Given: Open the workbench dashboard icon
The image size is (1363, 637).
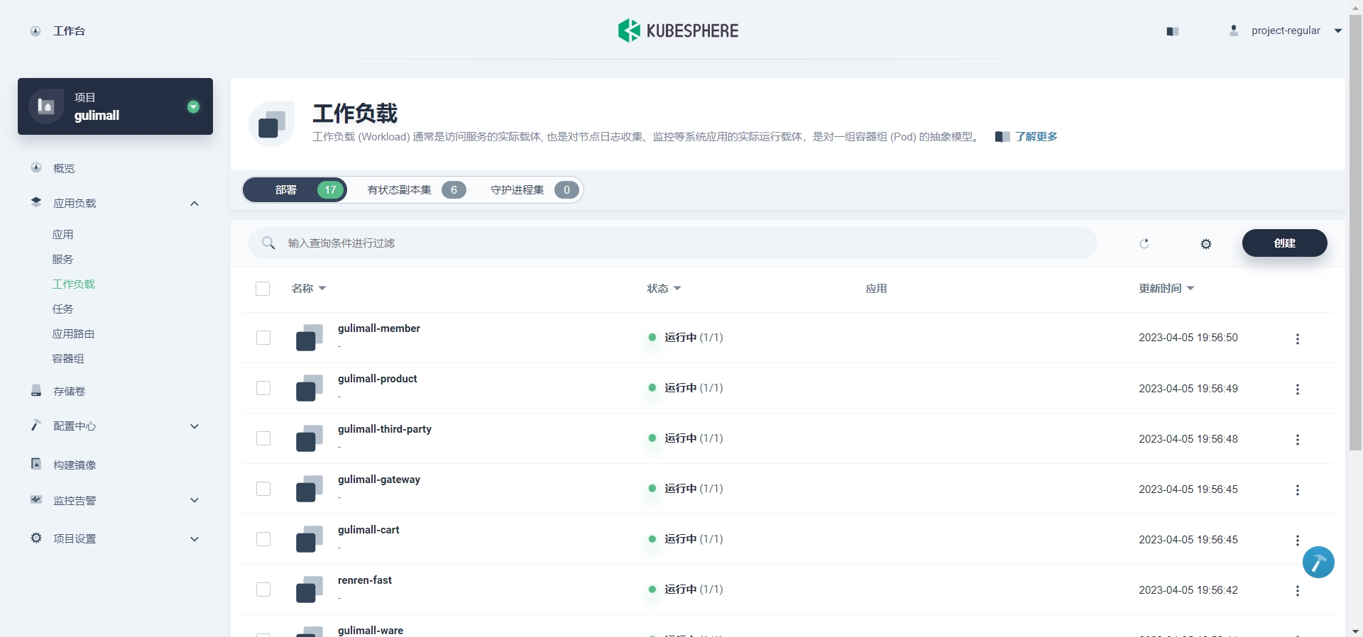Looking at the screenshot, I should [35, 31].
